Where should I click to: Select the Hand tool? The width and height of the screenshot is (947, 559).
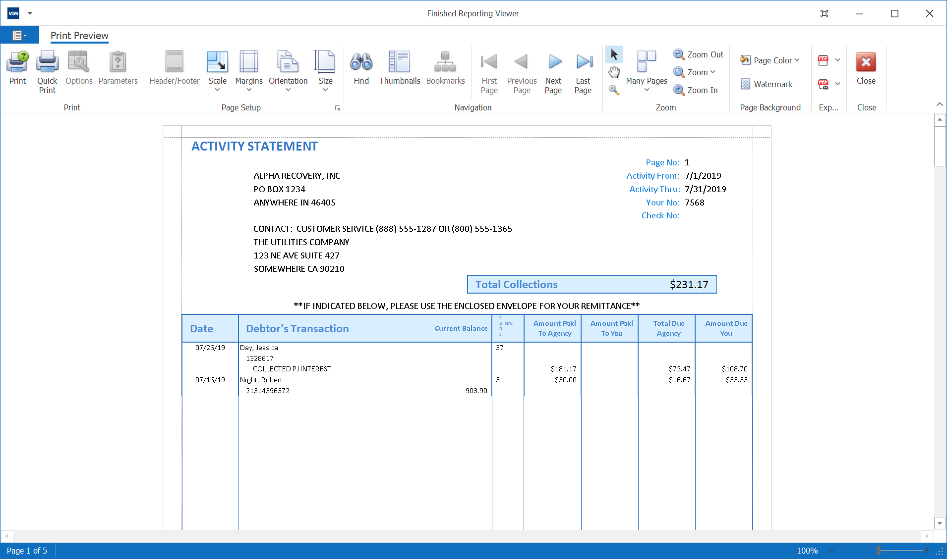click(x=614, y=72)
